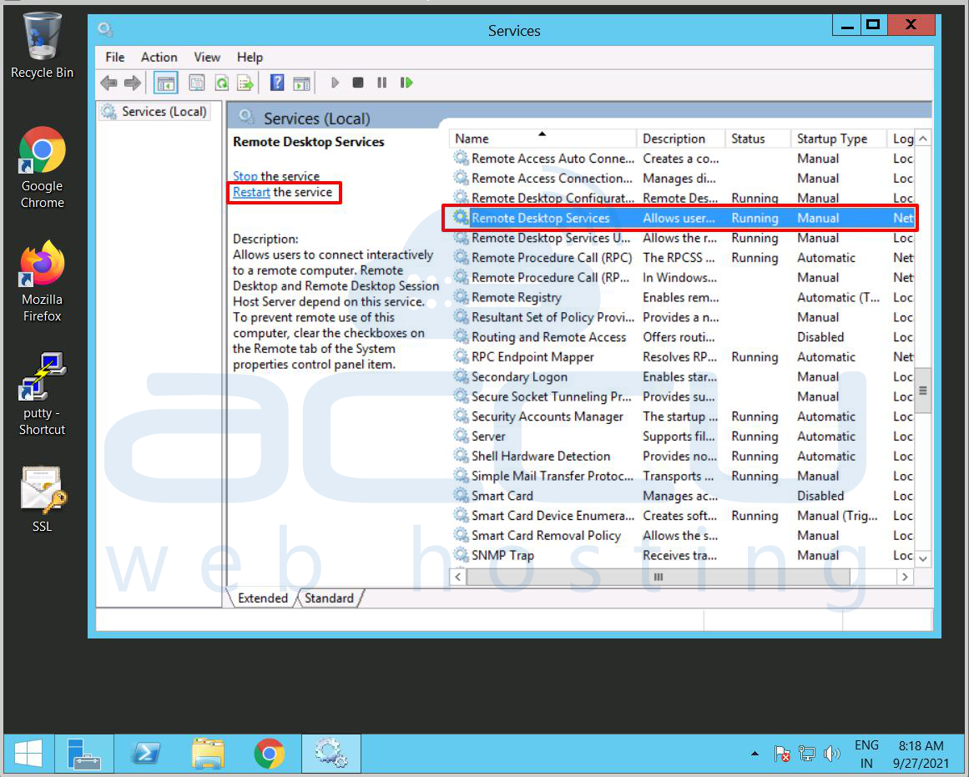Viewport: 969px width, 777px height.
Task: Open File Explorer from the taskbar
Action: [208, 754]
